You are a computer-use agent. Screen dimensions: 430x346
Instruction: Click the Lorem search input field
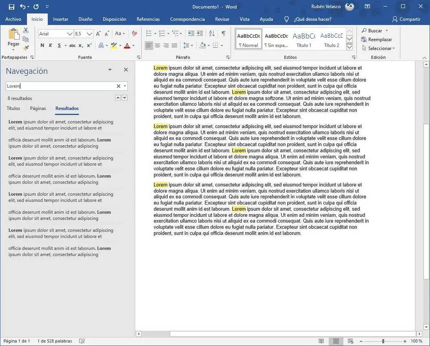tap(60, 86)
